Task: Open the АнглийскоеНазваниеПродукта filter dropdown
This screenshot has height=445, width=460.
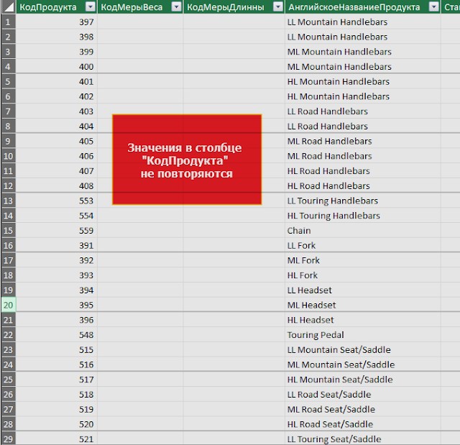Action: (x=433, y=6)
